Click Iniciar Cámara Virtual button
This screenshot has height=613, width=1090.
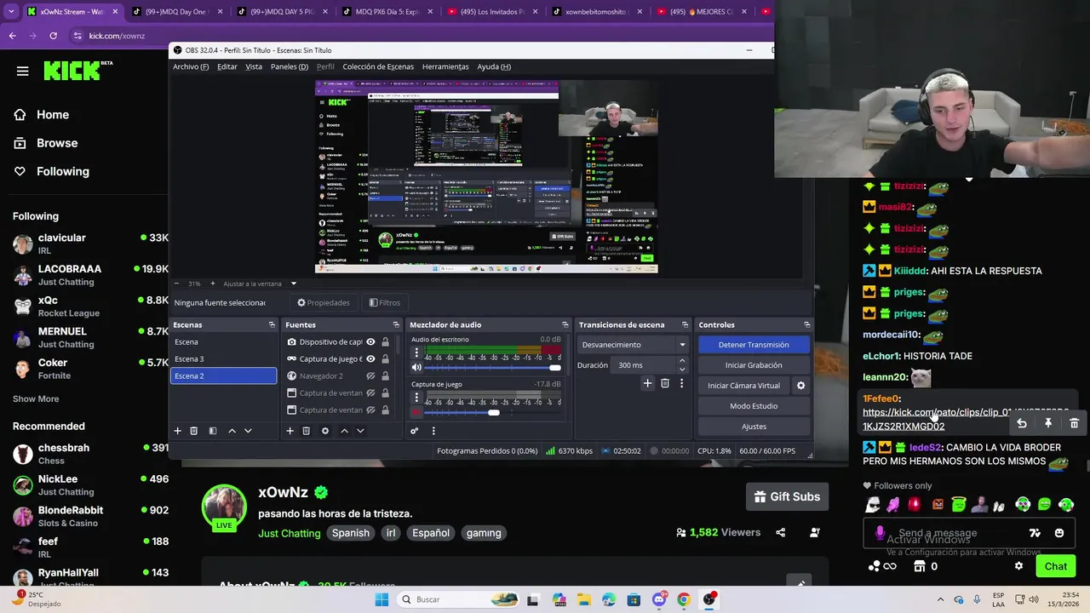743,386
